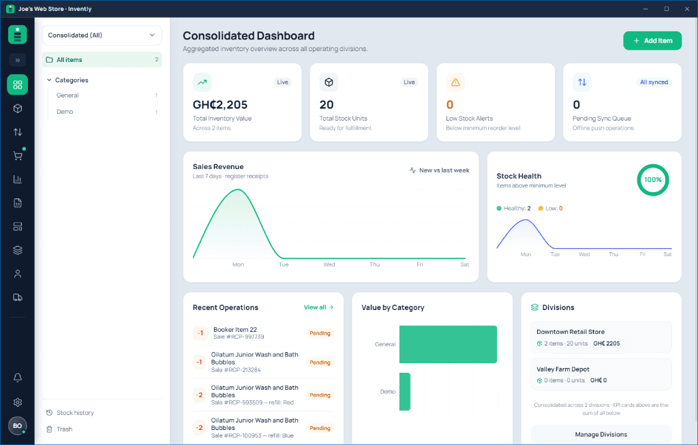
Task: Click the All synced badge
Action: tap(654, 82)
